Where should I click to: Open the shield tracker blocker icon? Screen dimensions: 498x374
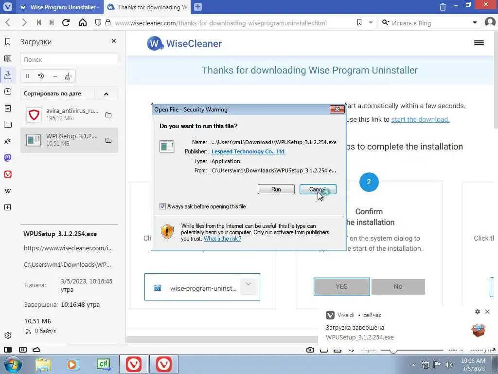(x=98, y=22)
